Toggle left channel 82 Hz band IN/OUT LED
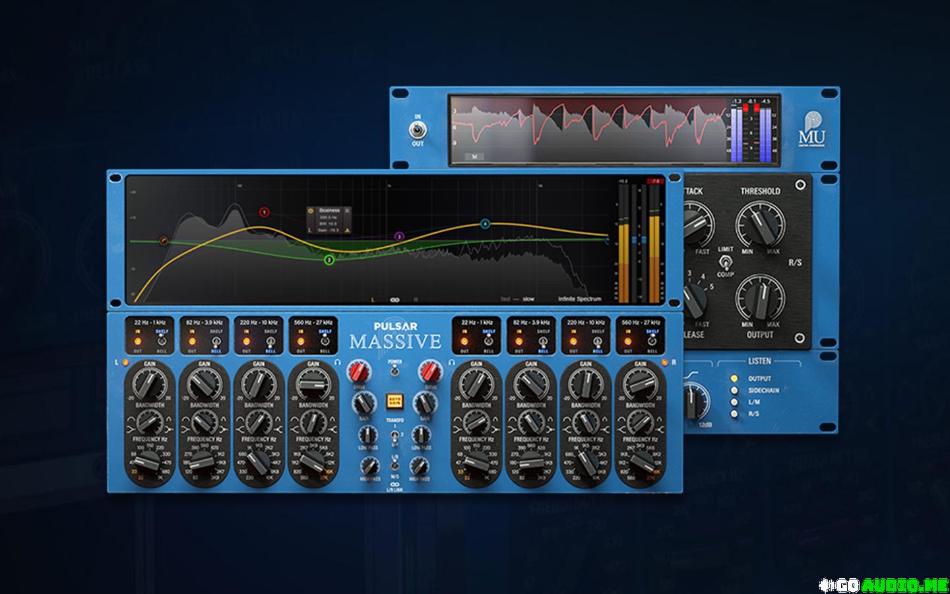Viewport: 950px width, 594px height. coord(193,342)
